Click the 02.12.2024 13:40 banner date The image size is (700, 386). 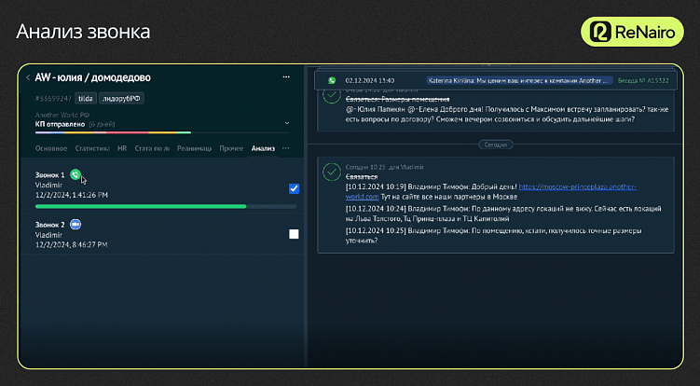[370, 81]
